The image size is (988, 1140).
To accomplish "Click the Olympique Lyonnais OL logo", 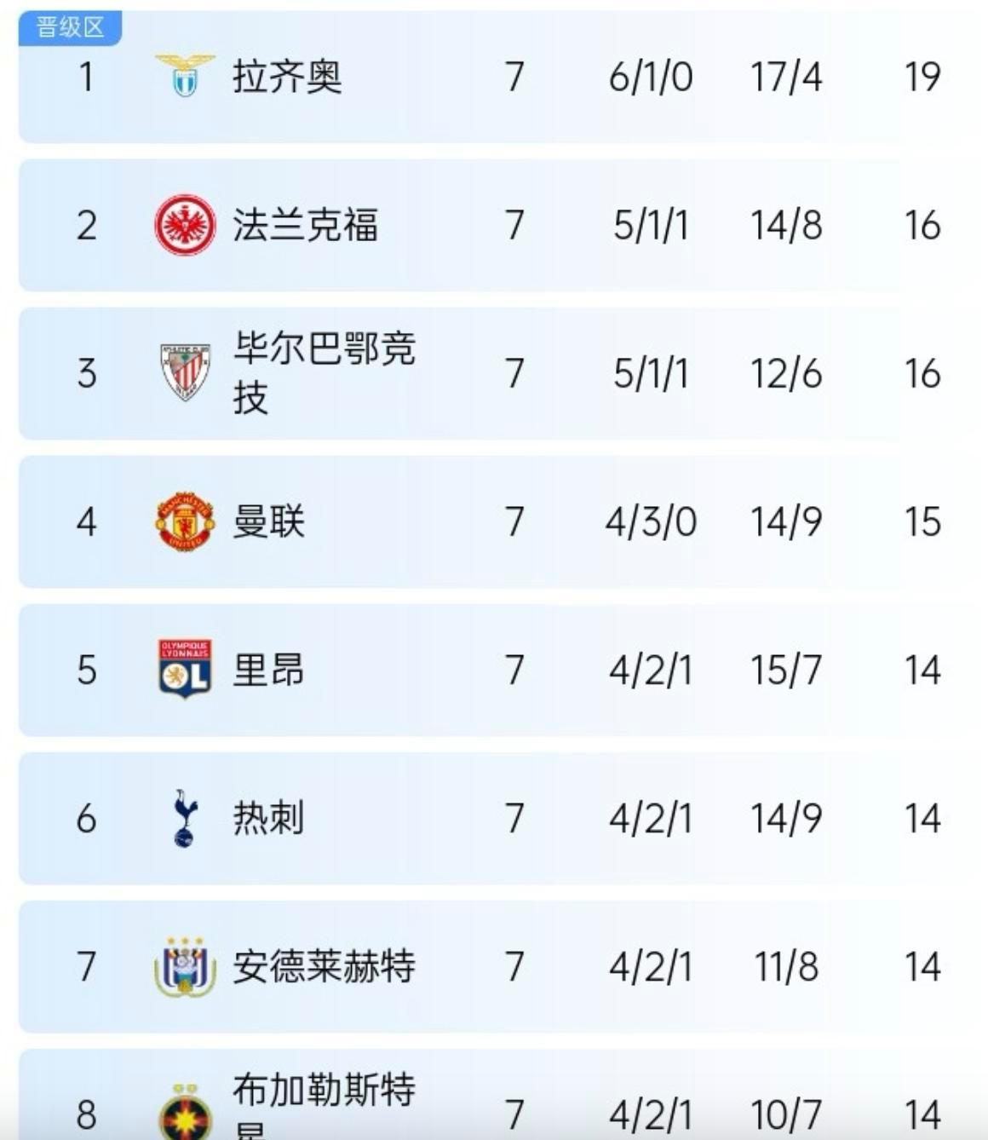I will [x=185, y=670].
